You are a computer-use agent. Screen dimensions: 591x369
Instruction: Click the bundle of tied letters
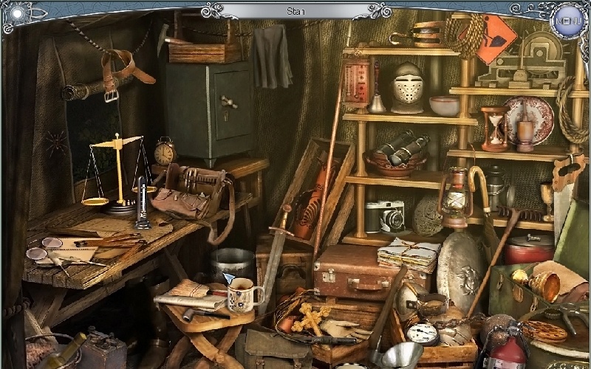[x=409, y=255]
